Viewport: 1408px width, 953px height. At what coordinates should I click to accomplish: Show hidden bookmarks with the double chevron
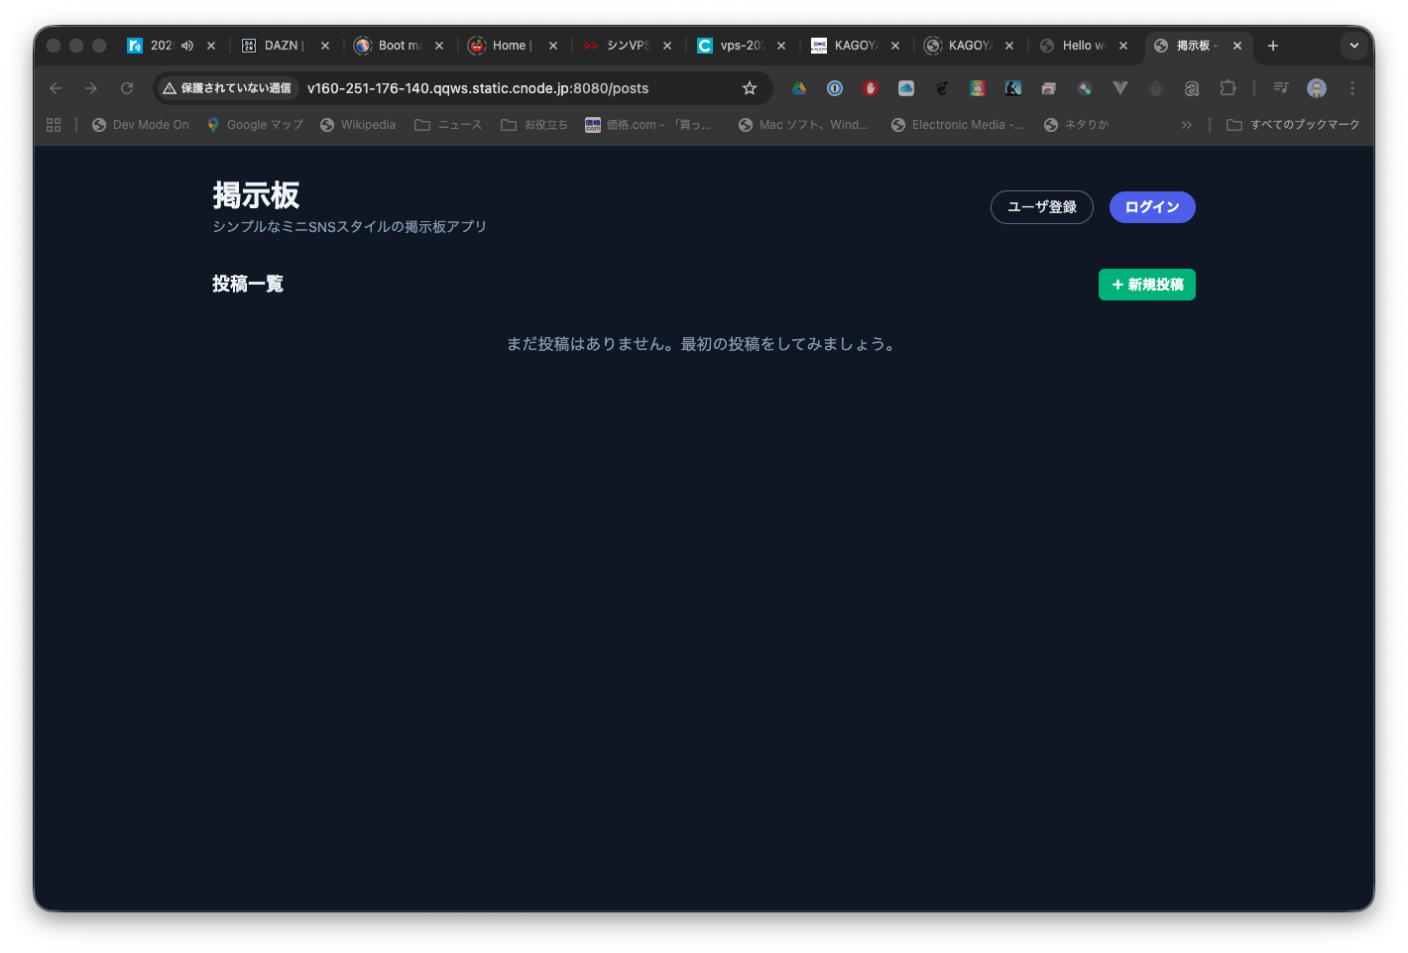1187,125
